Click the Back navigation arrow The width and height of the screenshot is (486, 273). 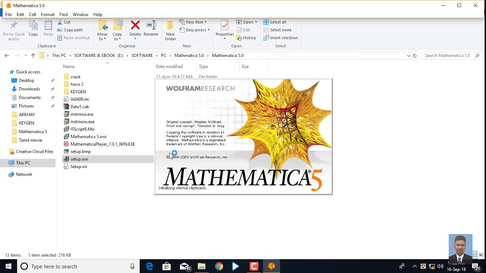7,55
